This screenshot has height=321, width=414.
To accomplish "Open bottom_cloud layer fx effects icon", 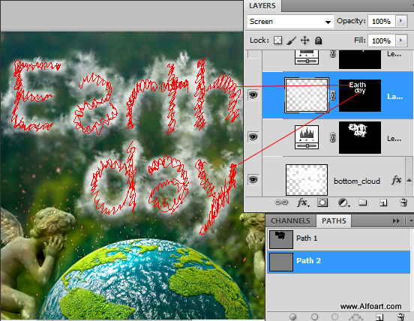I will [396, 180].
